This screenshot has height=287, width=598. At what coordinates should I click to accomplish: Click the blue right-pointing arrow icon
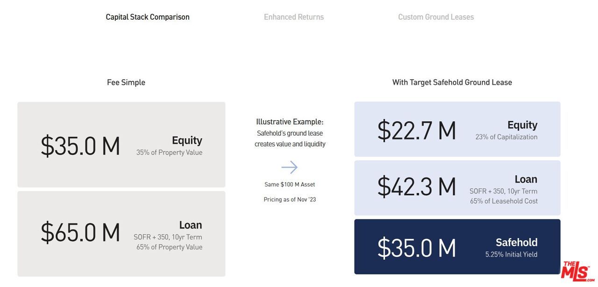(290, 167)
